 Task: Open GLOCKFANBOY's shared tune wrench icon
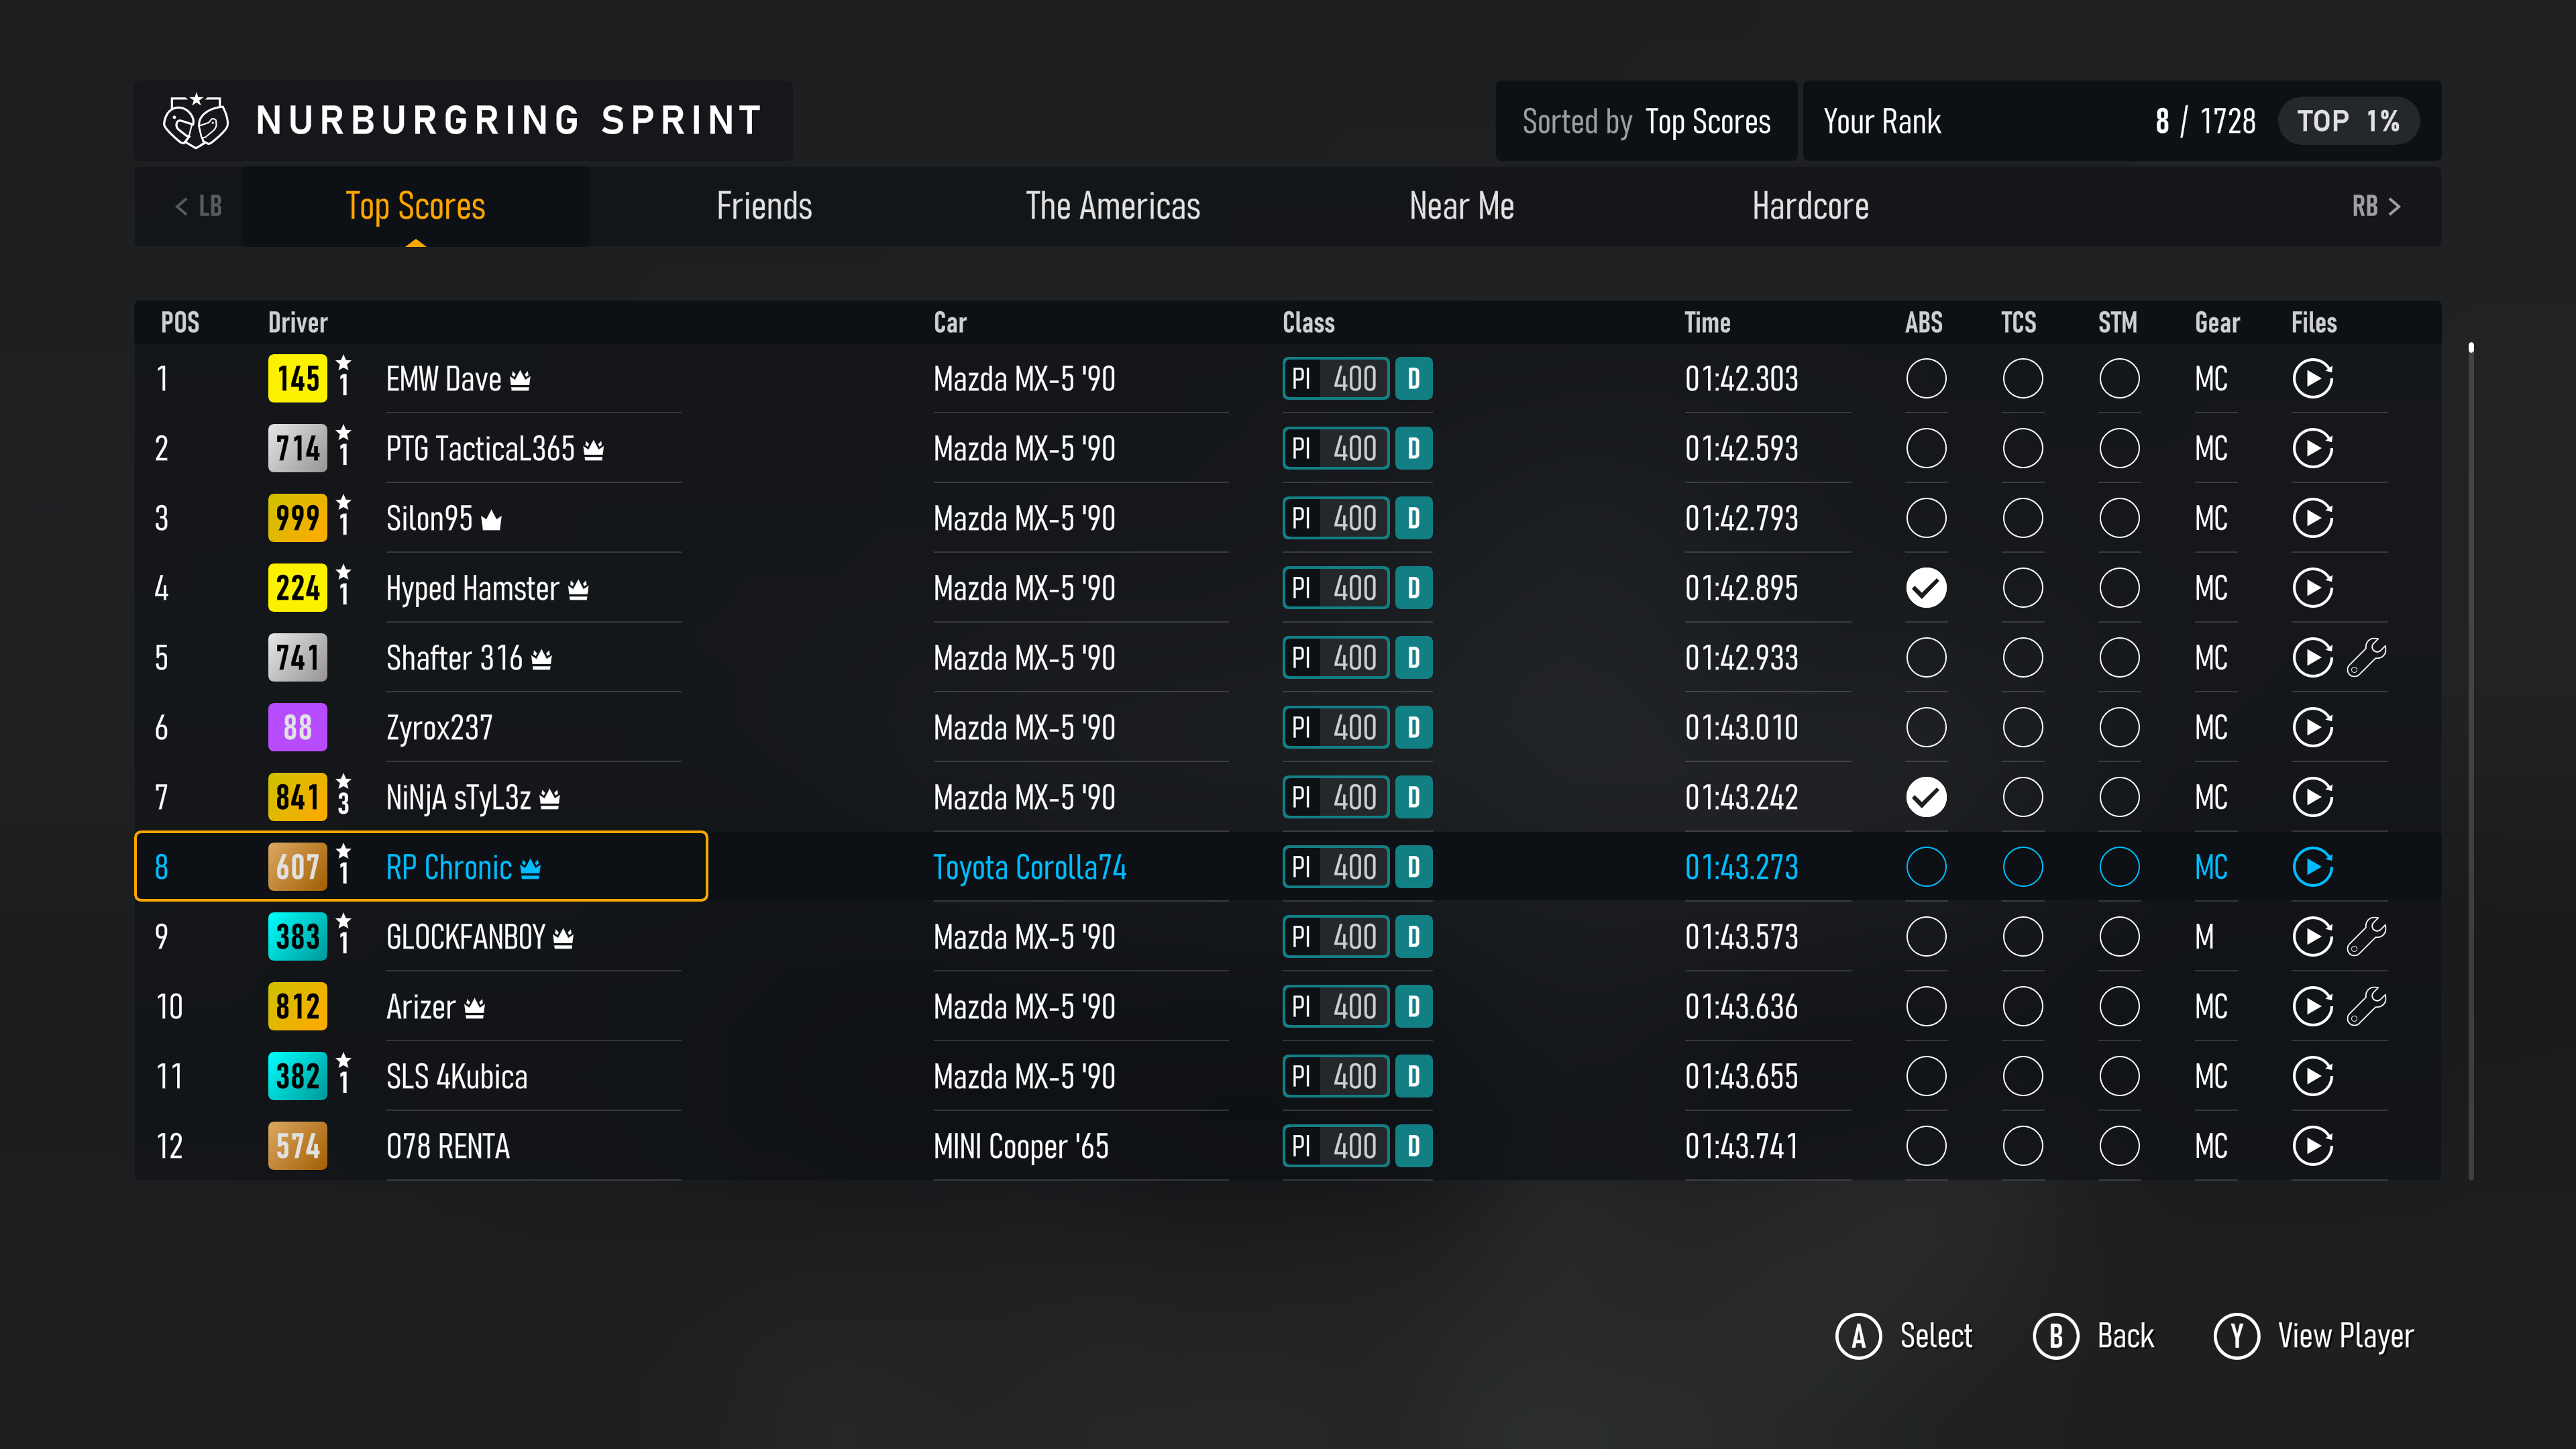tap(2368, 936)
